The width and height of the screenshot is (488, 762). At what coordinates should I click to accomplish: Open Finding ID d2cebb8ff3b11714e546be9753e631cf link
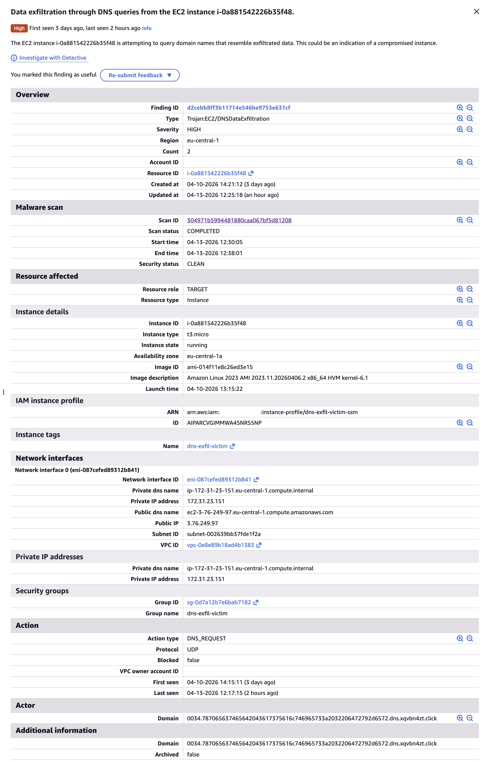pos(238,108)
